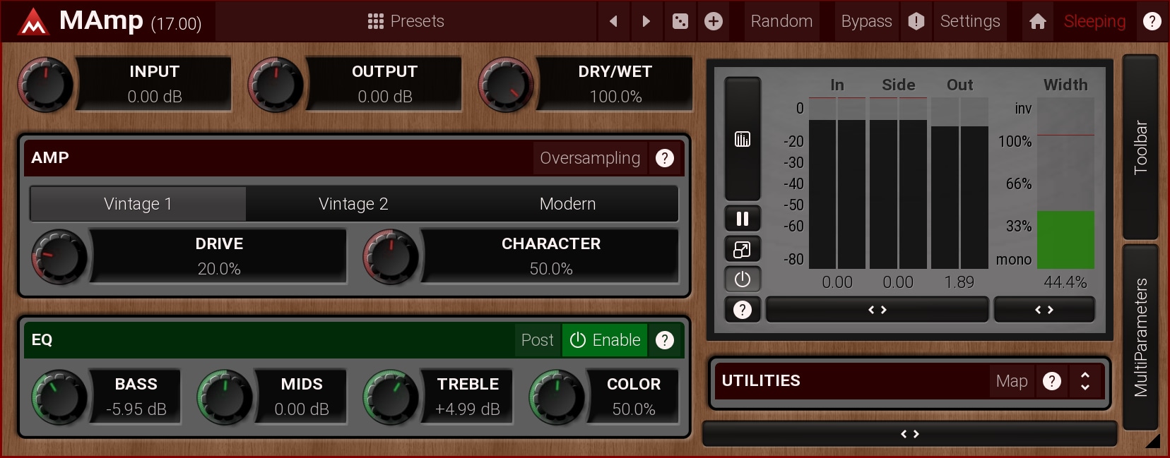Expand the Utilities section up-down arrows
1170x458 pixels.
coord(1085,381)
